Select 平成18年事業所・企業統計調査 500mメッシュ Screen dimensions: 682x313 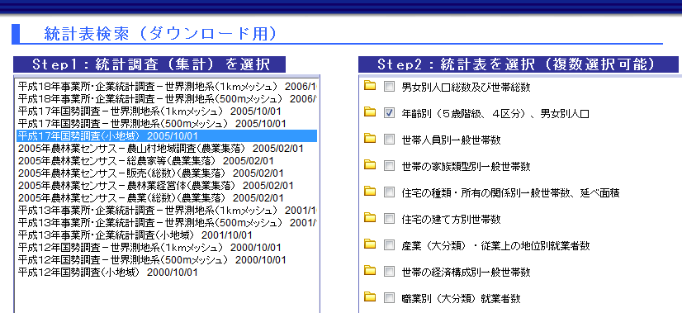pos(167,99)
